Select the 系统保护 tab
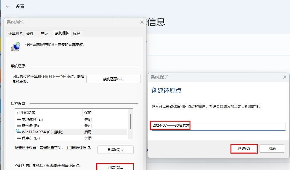The width and height of the screenshot is (290, 170). tap(62, 33)
